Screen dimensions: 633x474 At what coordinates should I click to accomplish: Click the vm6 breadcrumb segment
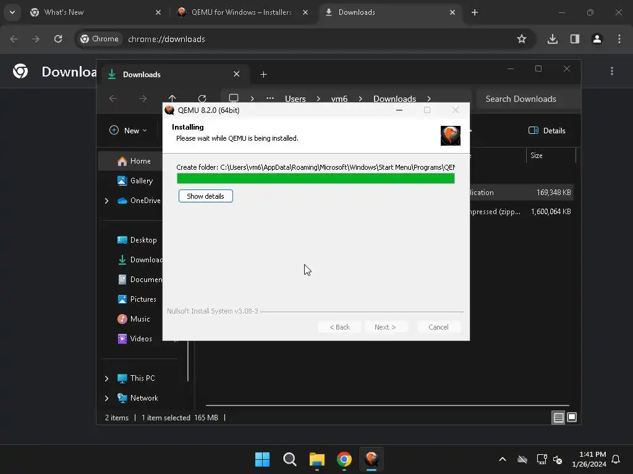(339, 99)
